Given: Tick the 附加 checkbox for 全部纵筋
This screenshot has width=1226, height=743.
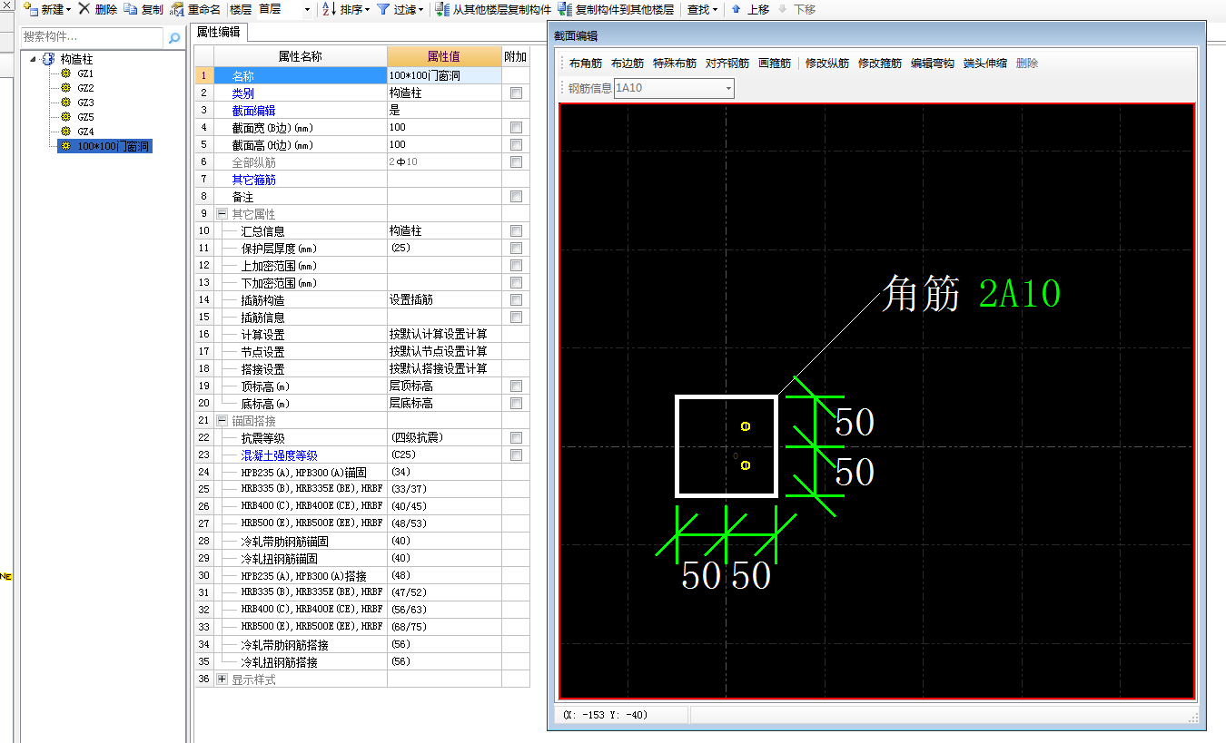Looking at the screenshot, I should [x=516, y=162].
